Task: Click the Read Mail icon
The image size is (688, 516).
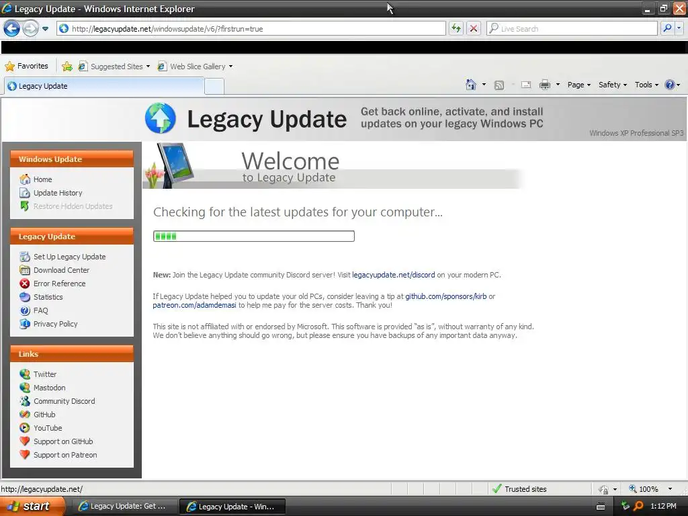Action: (526, 85)
